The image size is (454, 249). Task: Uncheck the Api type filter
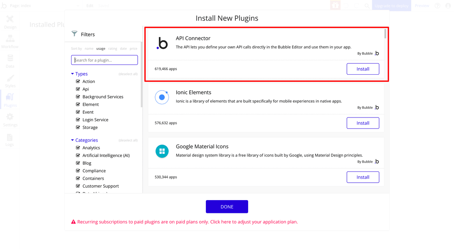point(78,89)
